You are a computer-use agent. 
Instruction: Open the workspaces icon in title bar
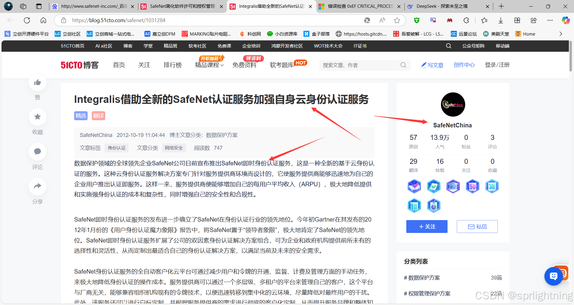pyautogui.click(x=23, y=6)
